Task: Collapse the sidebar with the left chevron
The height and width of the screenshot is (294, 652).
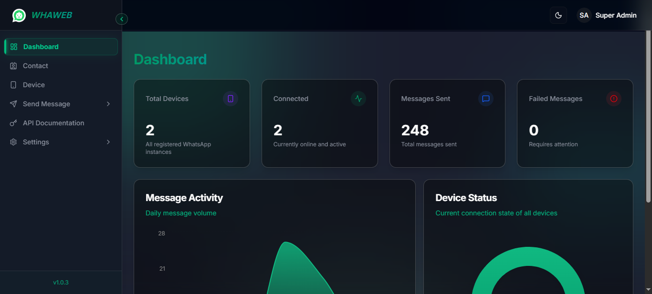Action: click(x=122, y=19)
